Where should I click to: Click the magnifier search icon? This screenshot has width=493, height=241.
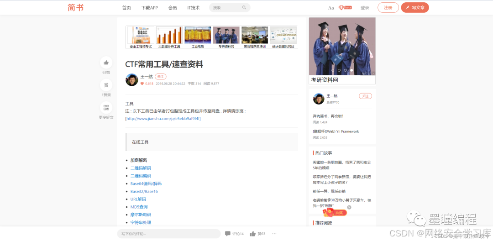point(244,8)
